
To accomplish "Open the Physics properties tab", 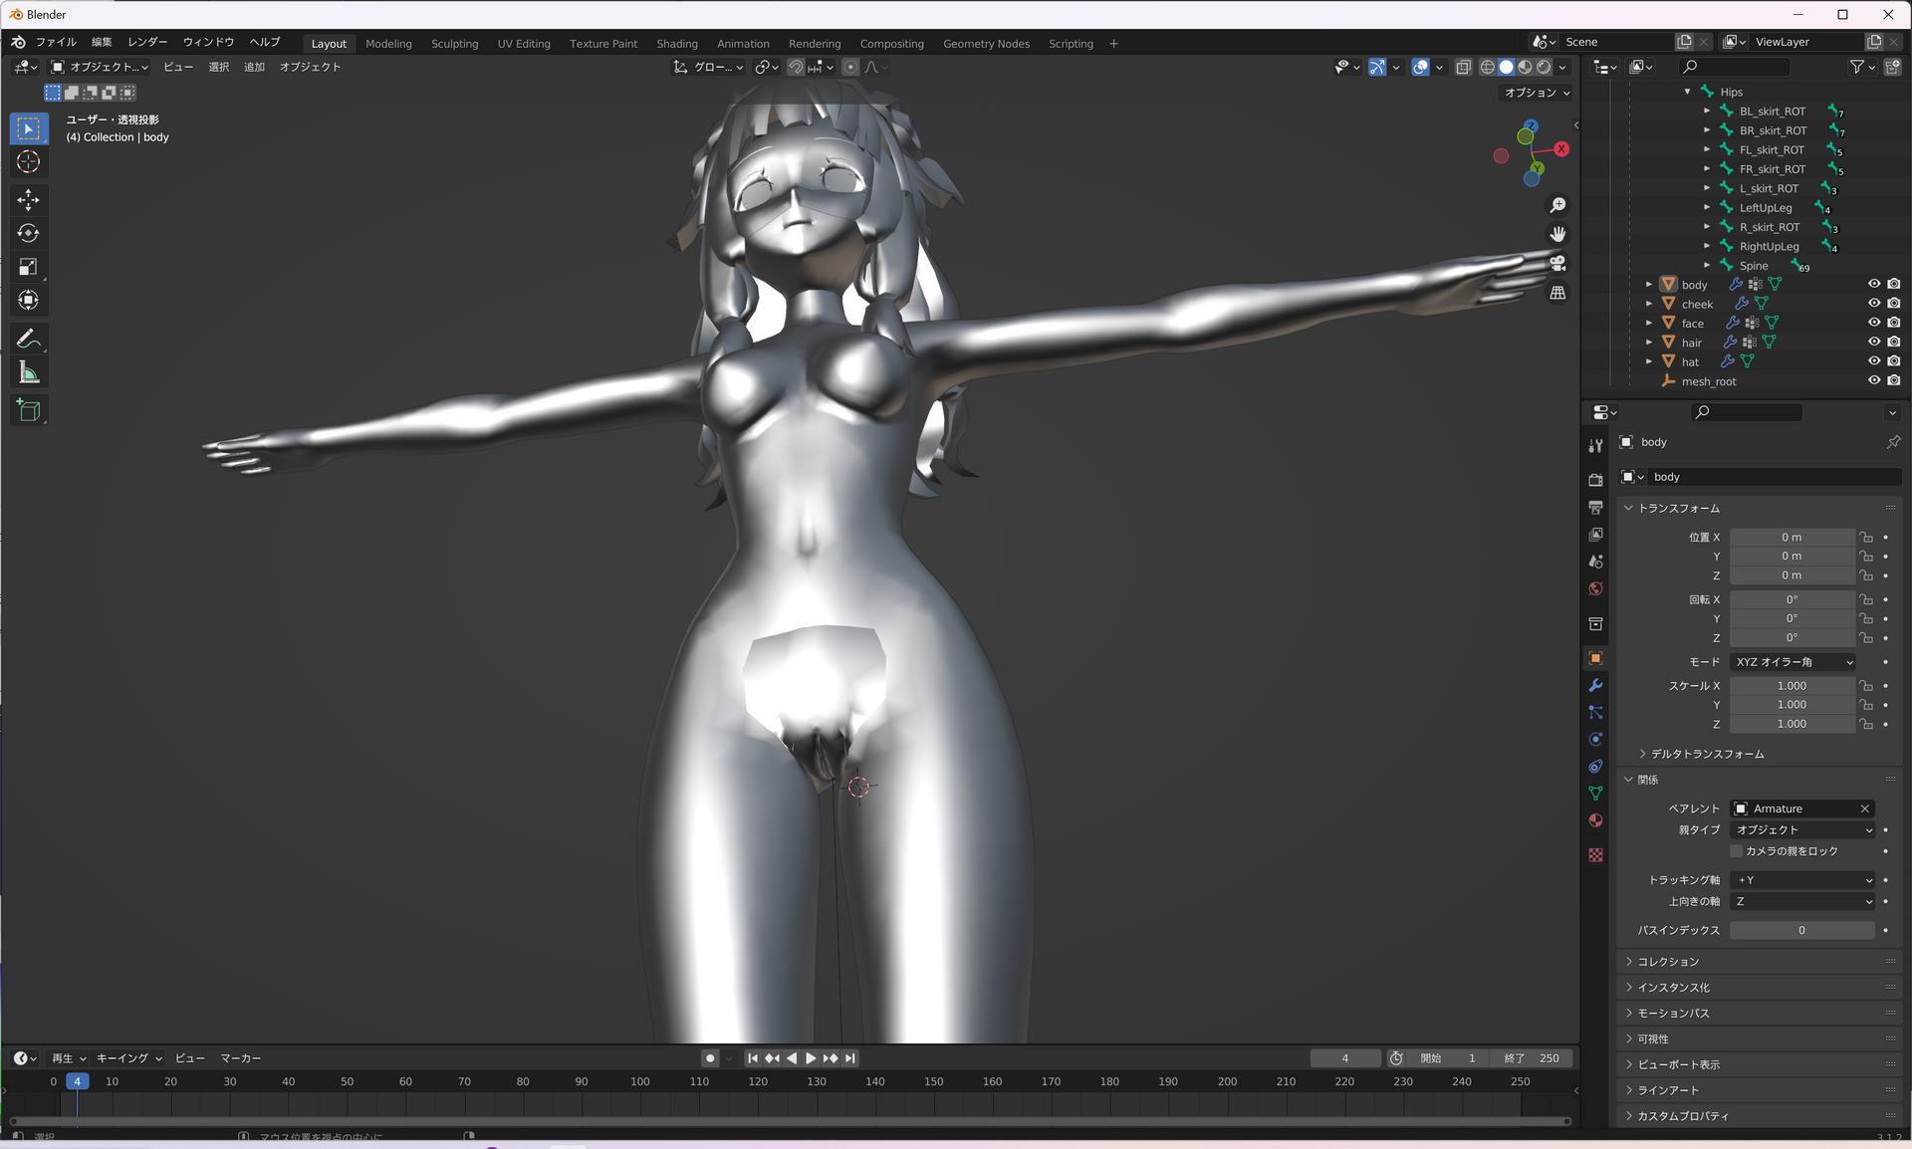I will 1595,740.
